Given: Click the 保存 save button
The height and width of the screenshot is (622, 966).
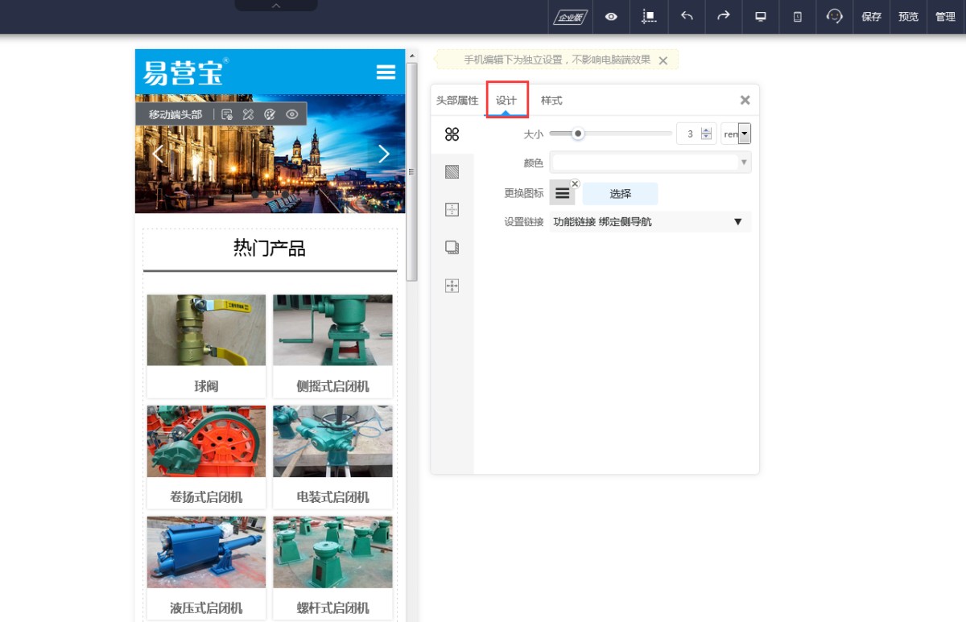Looking at the screenshot, I should point(871,17).
